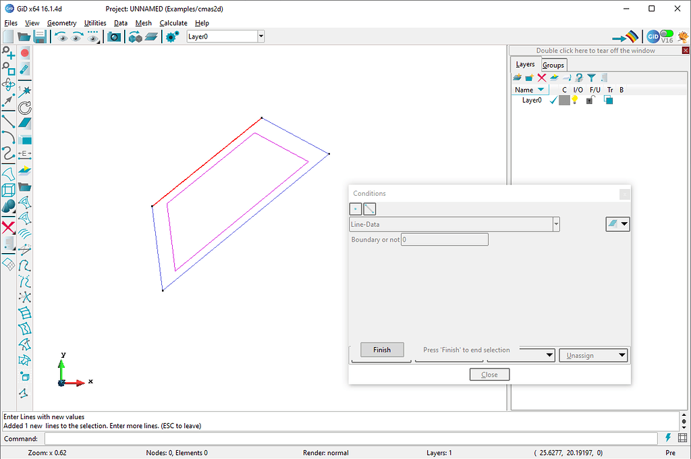Open the Unassign dropdown

(593, 355)
